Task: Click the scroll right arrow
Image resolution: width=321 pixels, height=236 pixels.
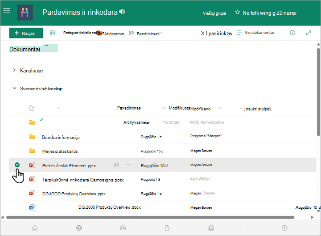Action: point(312,217)
